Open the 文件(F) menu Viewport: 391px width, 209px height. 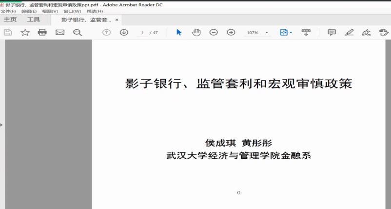pyautogui.click(x=8, y=11)
